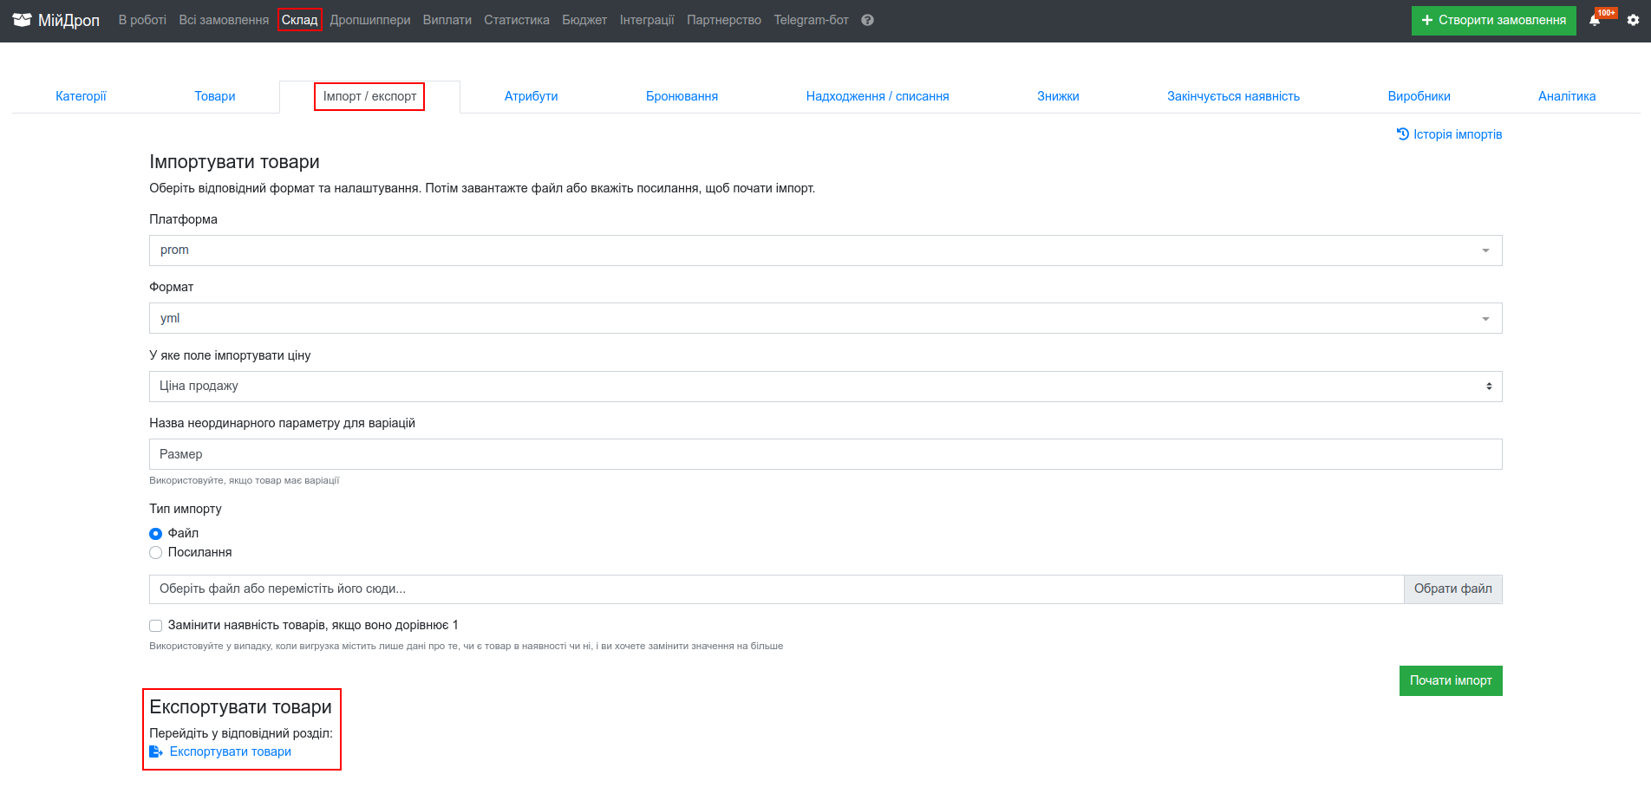Select the Файл import type radio

156,534
